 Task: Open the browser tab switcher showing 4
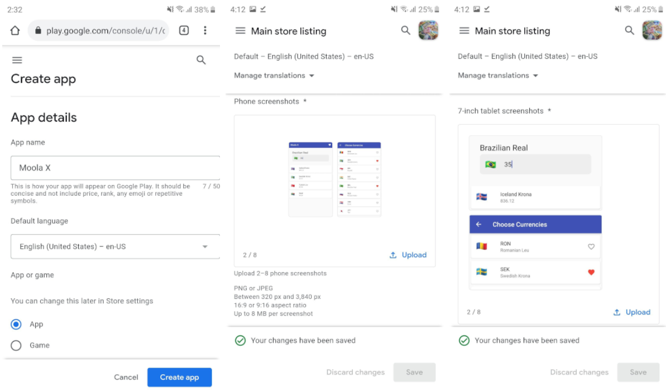tap(184, 30)
